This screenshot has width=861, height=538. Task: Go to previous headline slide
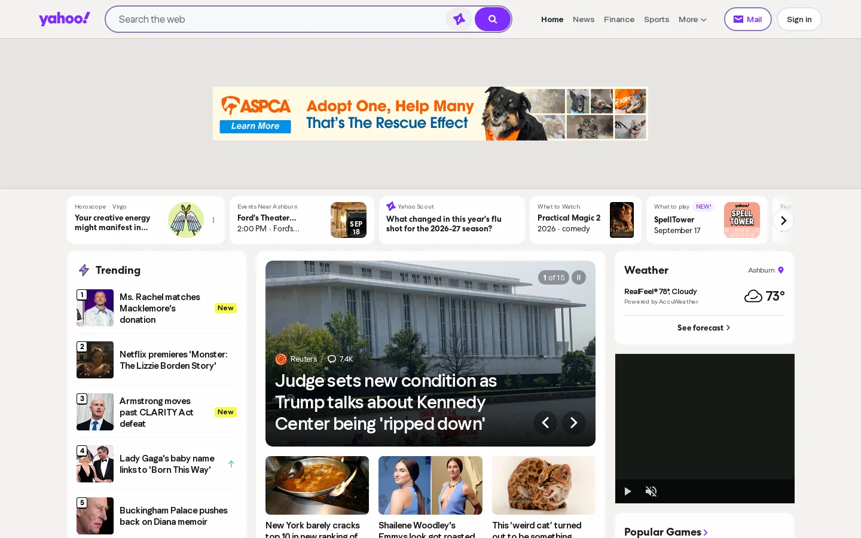545,423
